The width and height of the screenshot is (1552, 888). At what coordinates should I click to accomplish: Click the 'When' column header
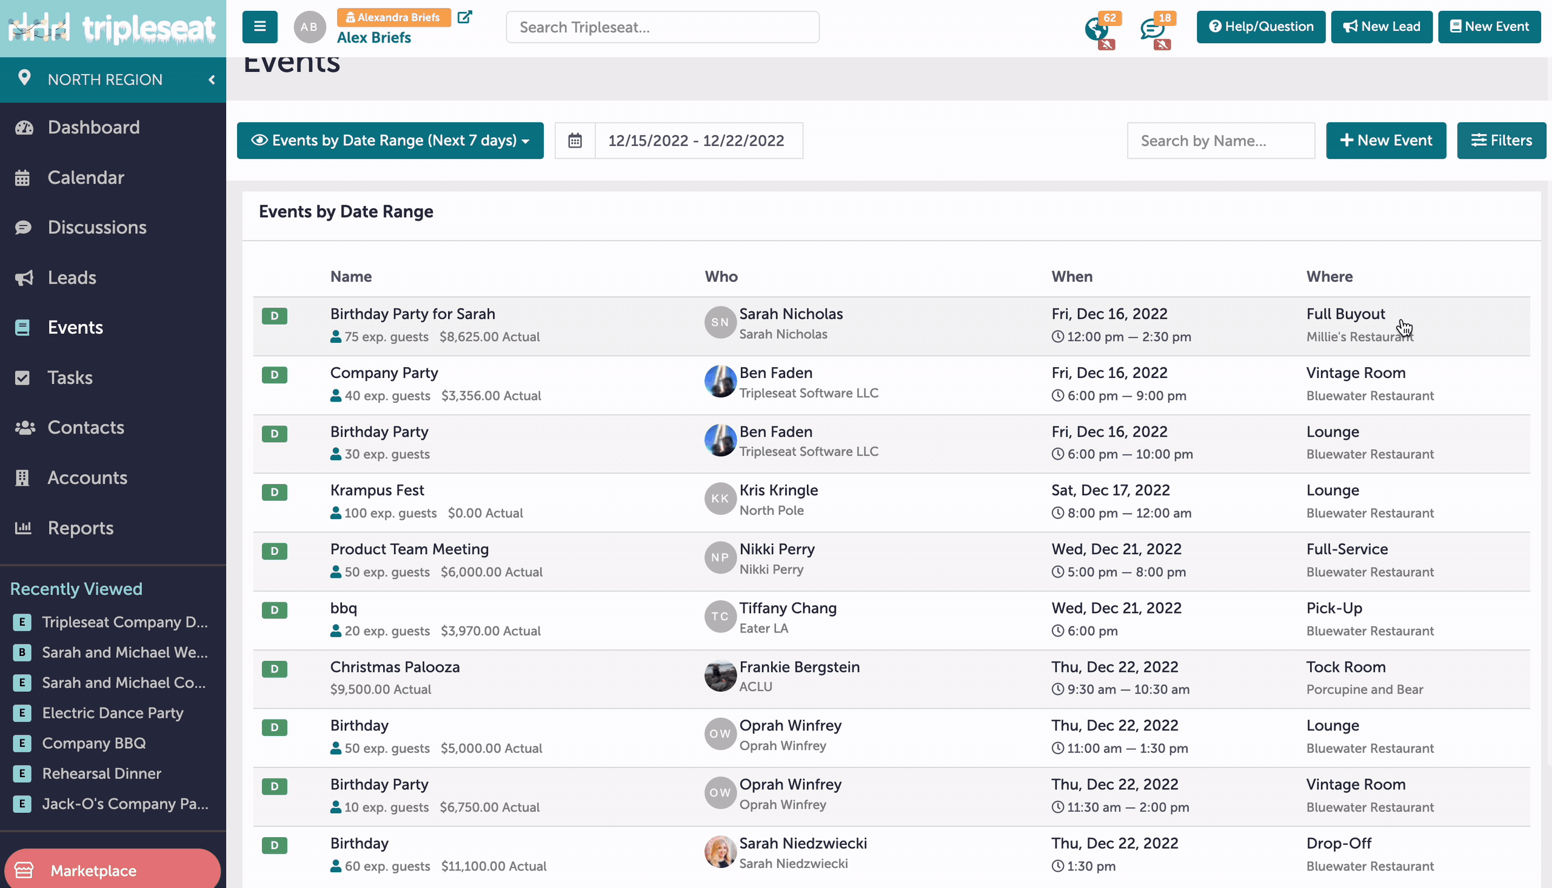tap(1072, 276)
